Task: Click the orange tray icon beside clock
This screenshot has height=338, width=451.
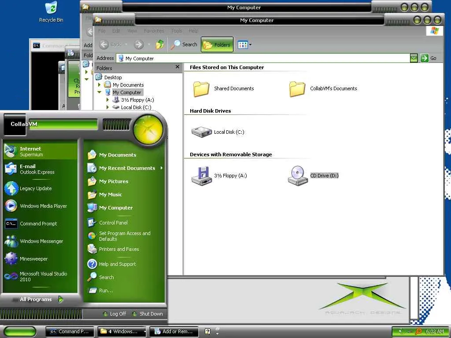Action: point(418,331)
